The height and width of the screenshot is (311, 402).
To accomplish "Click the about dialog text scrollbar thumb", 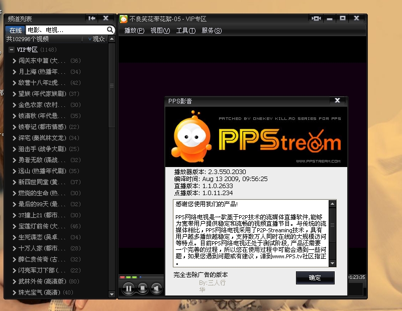I will pyautogui.click(x=333, y=225).
